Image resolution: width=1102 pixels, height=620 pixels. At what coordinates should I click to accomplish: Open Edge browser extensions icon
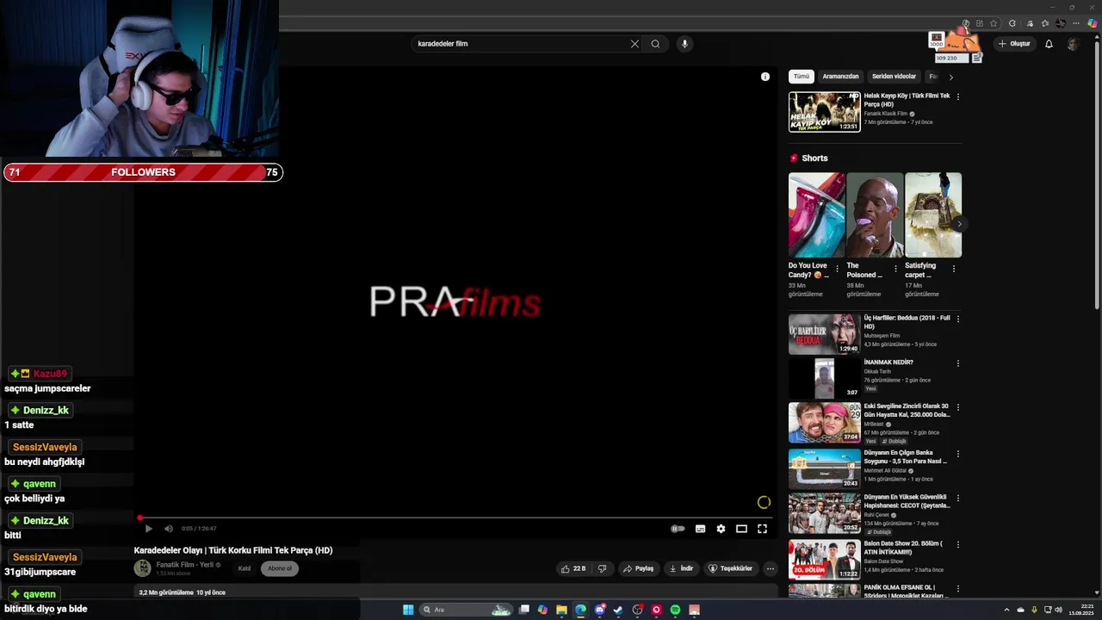click(1012, 23)
